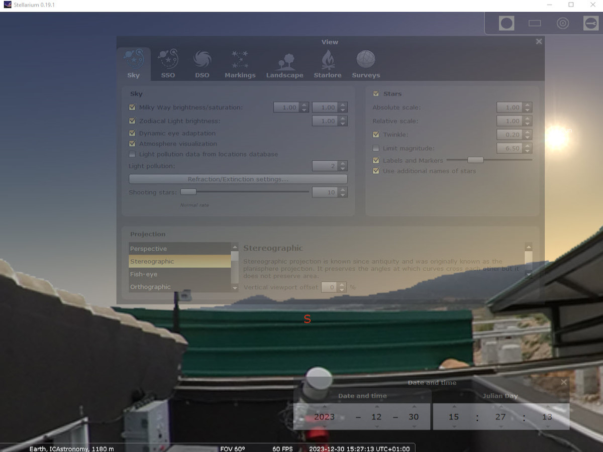Turn off star Twinkle

(376, 135)
